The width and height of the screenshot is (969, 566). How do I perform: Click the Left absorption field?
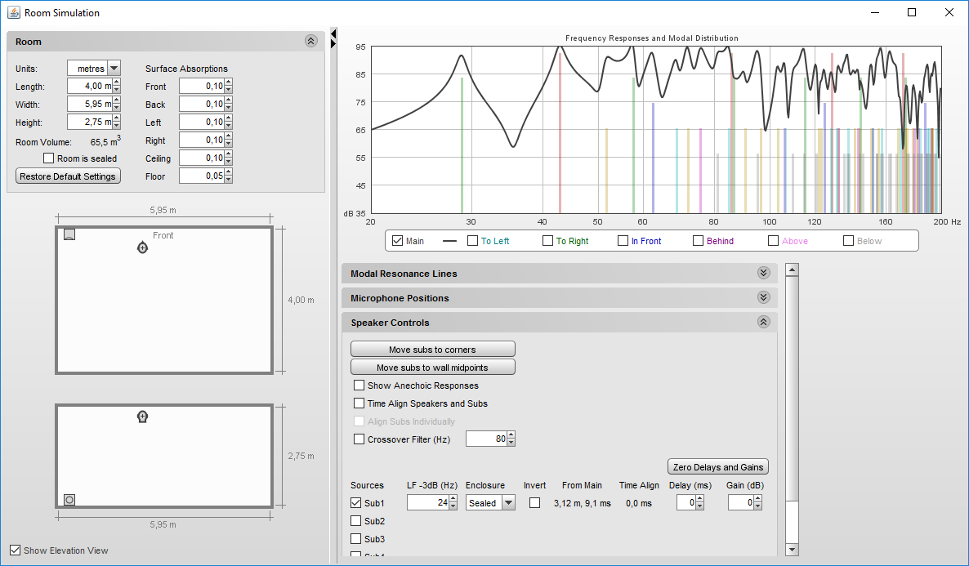pyautogui.click(x=202, y=122)
